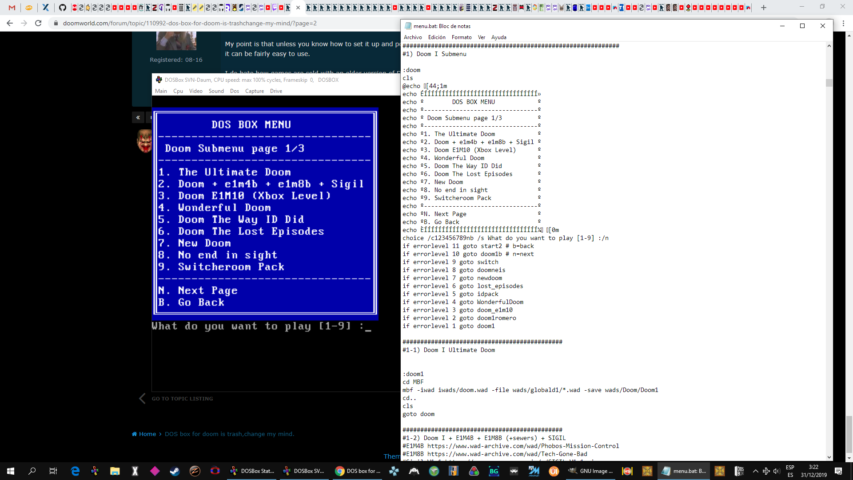Switch to the menu.bat Notepad taskbar button
Viewport: 853px width, 480px height.
[684, 471]
